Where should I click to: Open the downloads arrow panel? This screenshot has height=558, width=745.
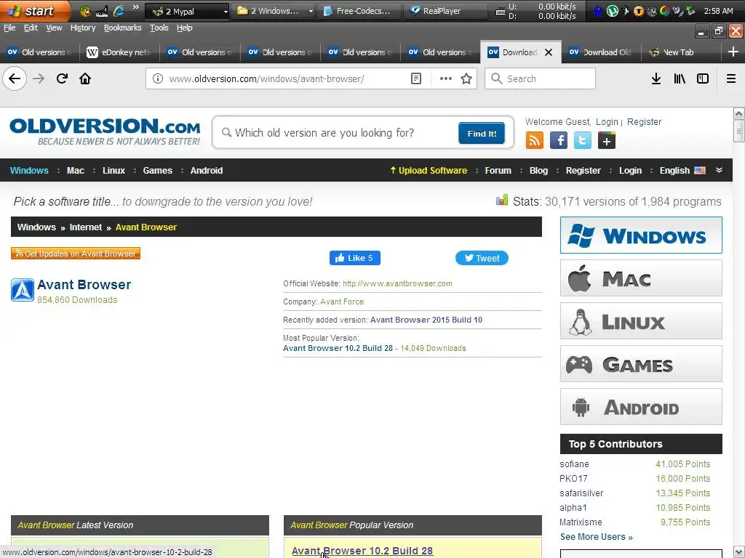tap(656, 78)
